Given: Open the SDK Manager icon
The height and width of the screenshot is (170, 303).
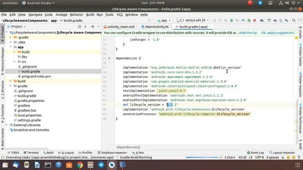Looking at the screenshot, I should point(286,20).
